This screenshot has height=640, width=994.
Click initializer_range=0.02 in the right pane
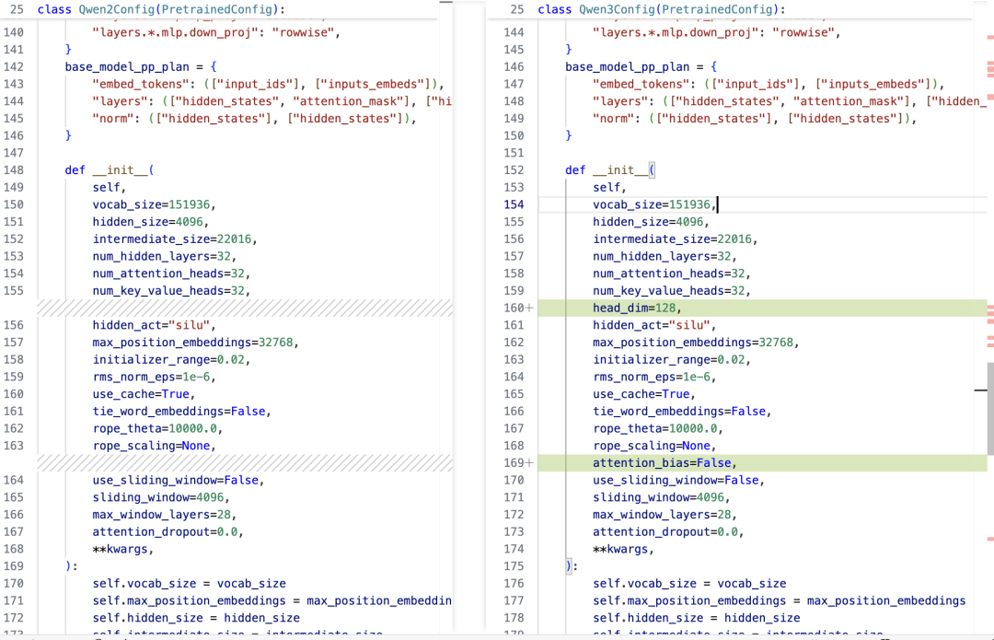pyautogui.click(x=672, y=360)
